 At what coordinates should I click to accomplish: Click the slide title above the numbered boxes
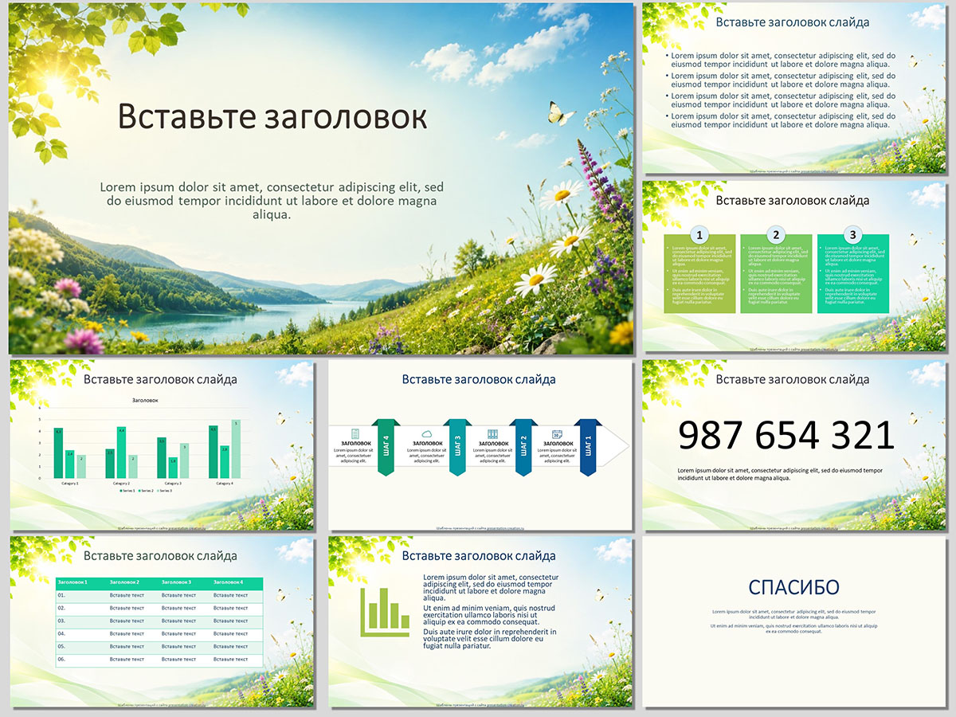point(793,200)
